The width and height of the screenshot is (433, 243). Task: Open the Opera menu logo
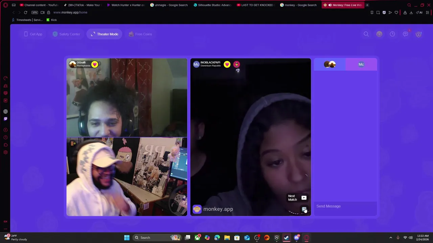pyautogui.click(x=5, y=5)
